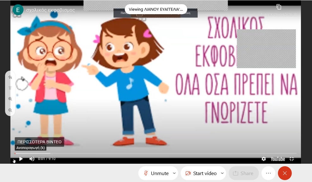
Task: Unmute the microphone
Action: 156,173
